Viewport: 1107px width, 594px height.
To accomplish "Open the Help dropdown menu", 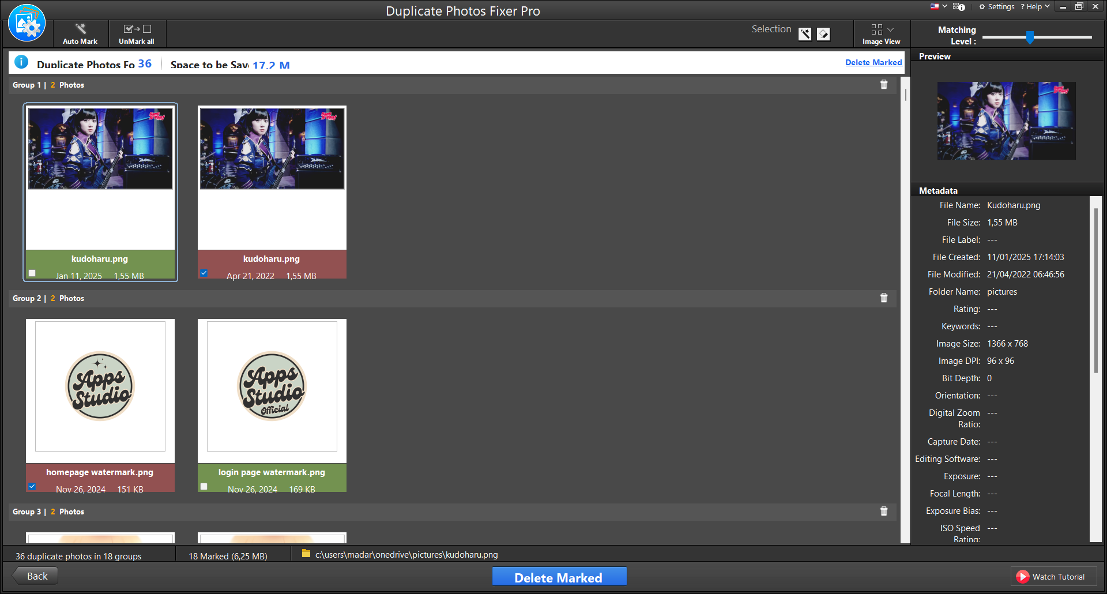I will click(1036, 7).
